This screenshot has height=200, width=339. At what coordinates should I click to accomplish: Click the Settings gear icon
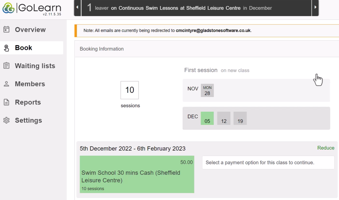pos(7,120)
